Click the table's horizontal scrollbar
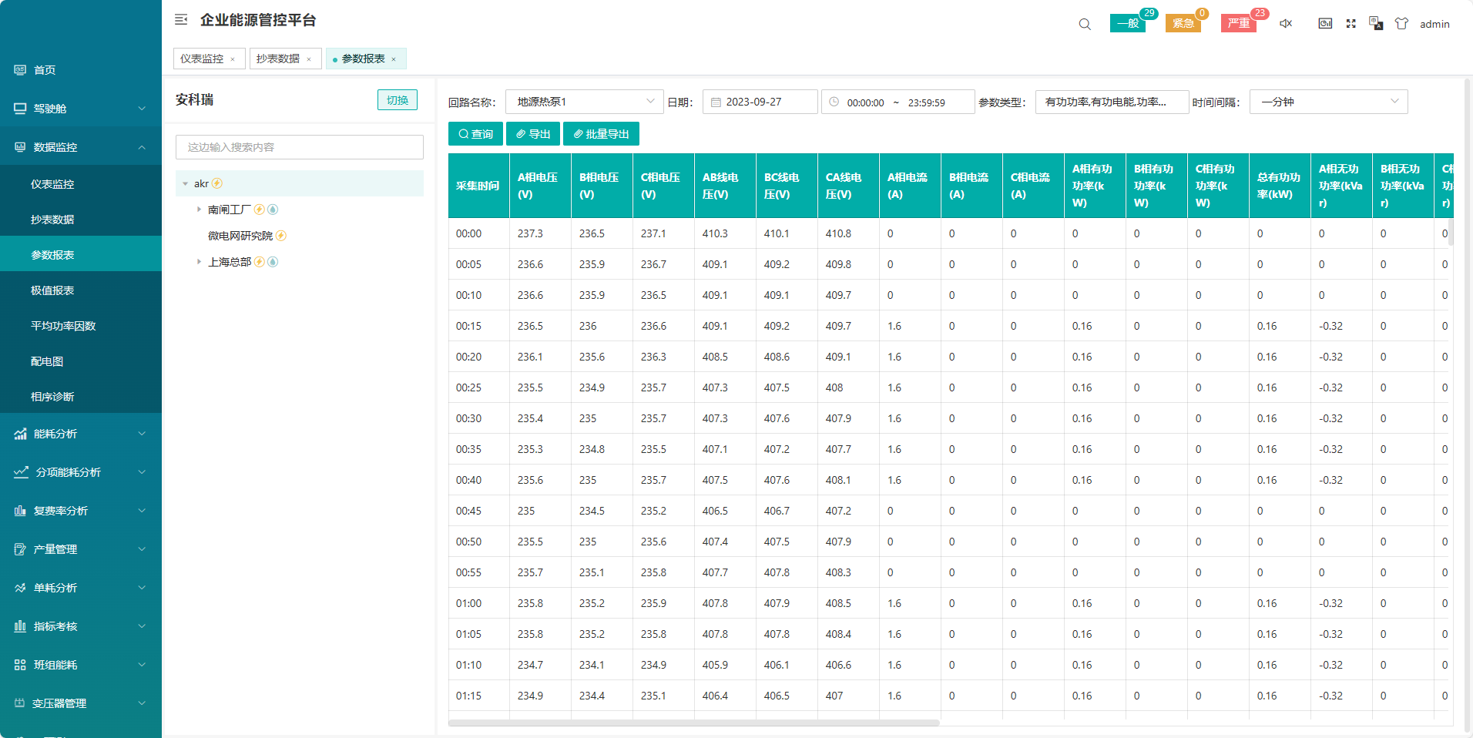The height and width of the screenshot is (738, 1473). 693,723
